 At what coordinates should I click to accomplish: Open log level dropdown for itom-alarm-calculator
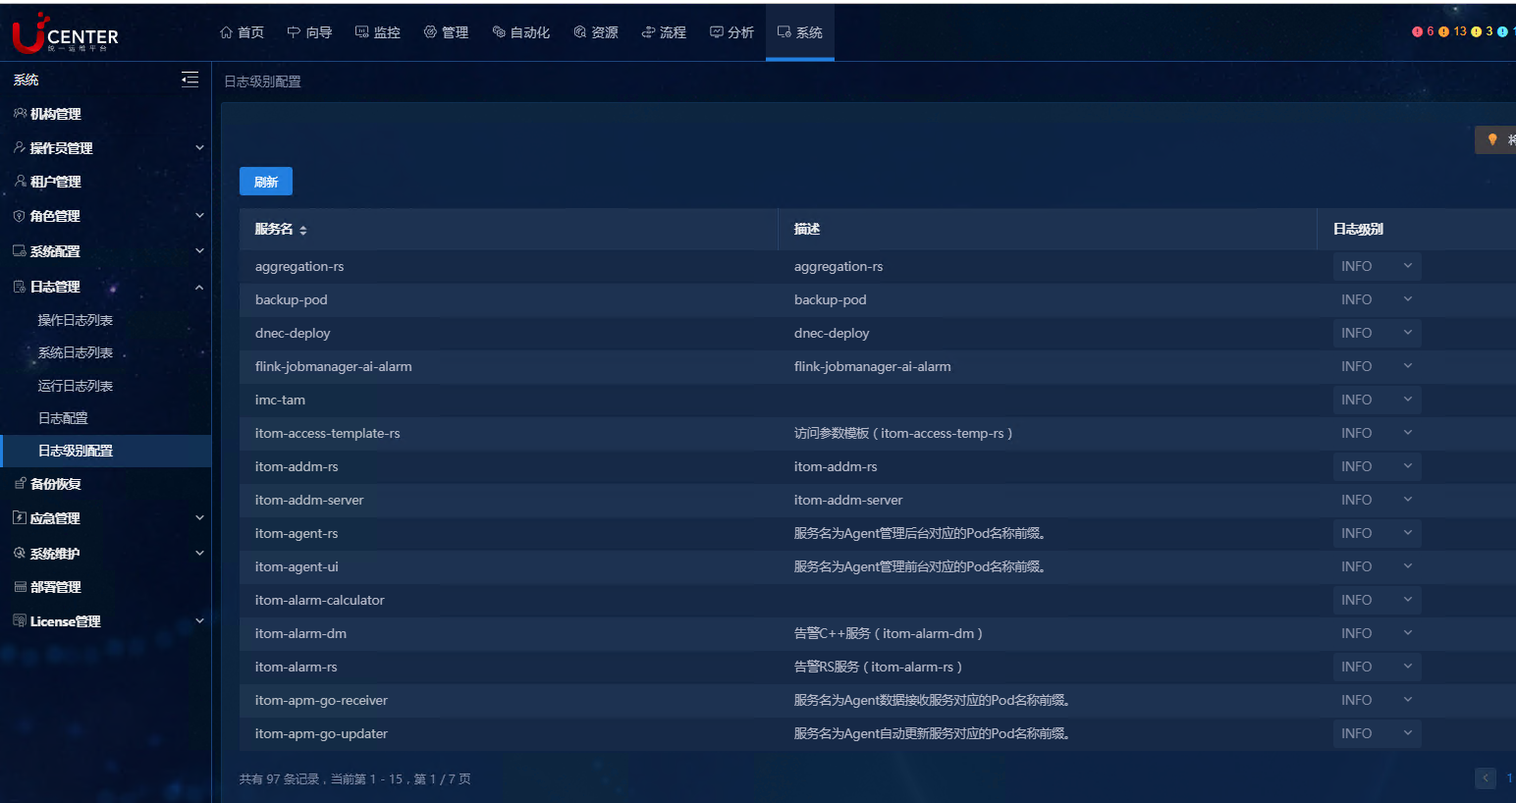click(1377, 600)
